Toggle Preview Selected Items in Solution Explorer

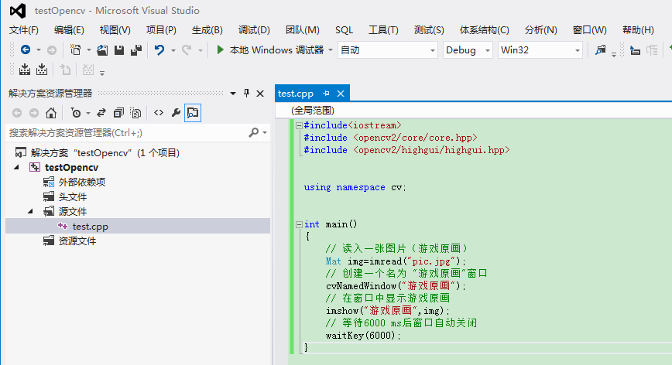tap(192, 113)
